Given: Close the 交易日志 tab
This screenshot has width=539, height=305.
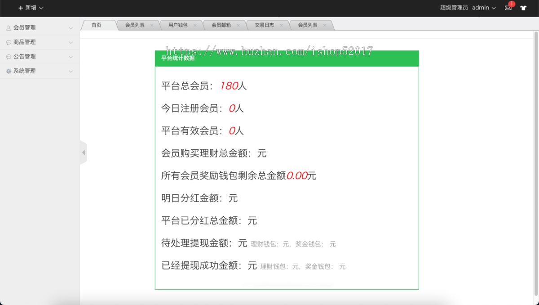Looking at the screenshot, I should point(281,25).
